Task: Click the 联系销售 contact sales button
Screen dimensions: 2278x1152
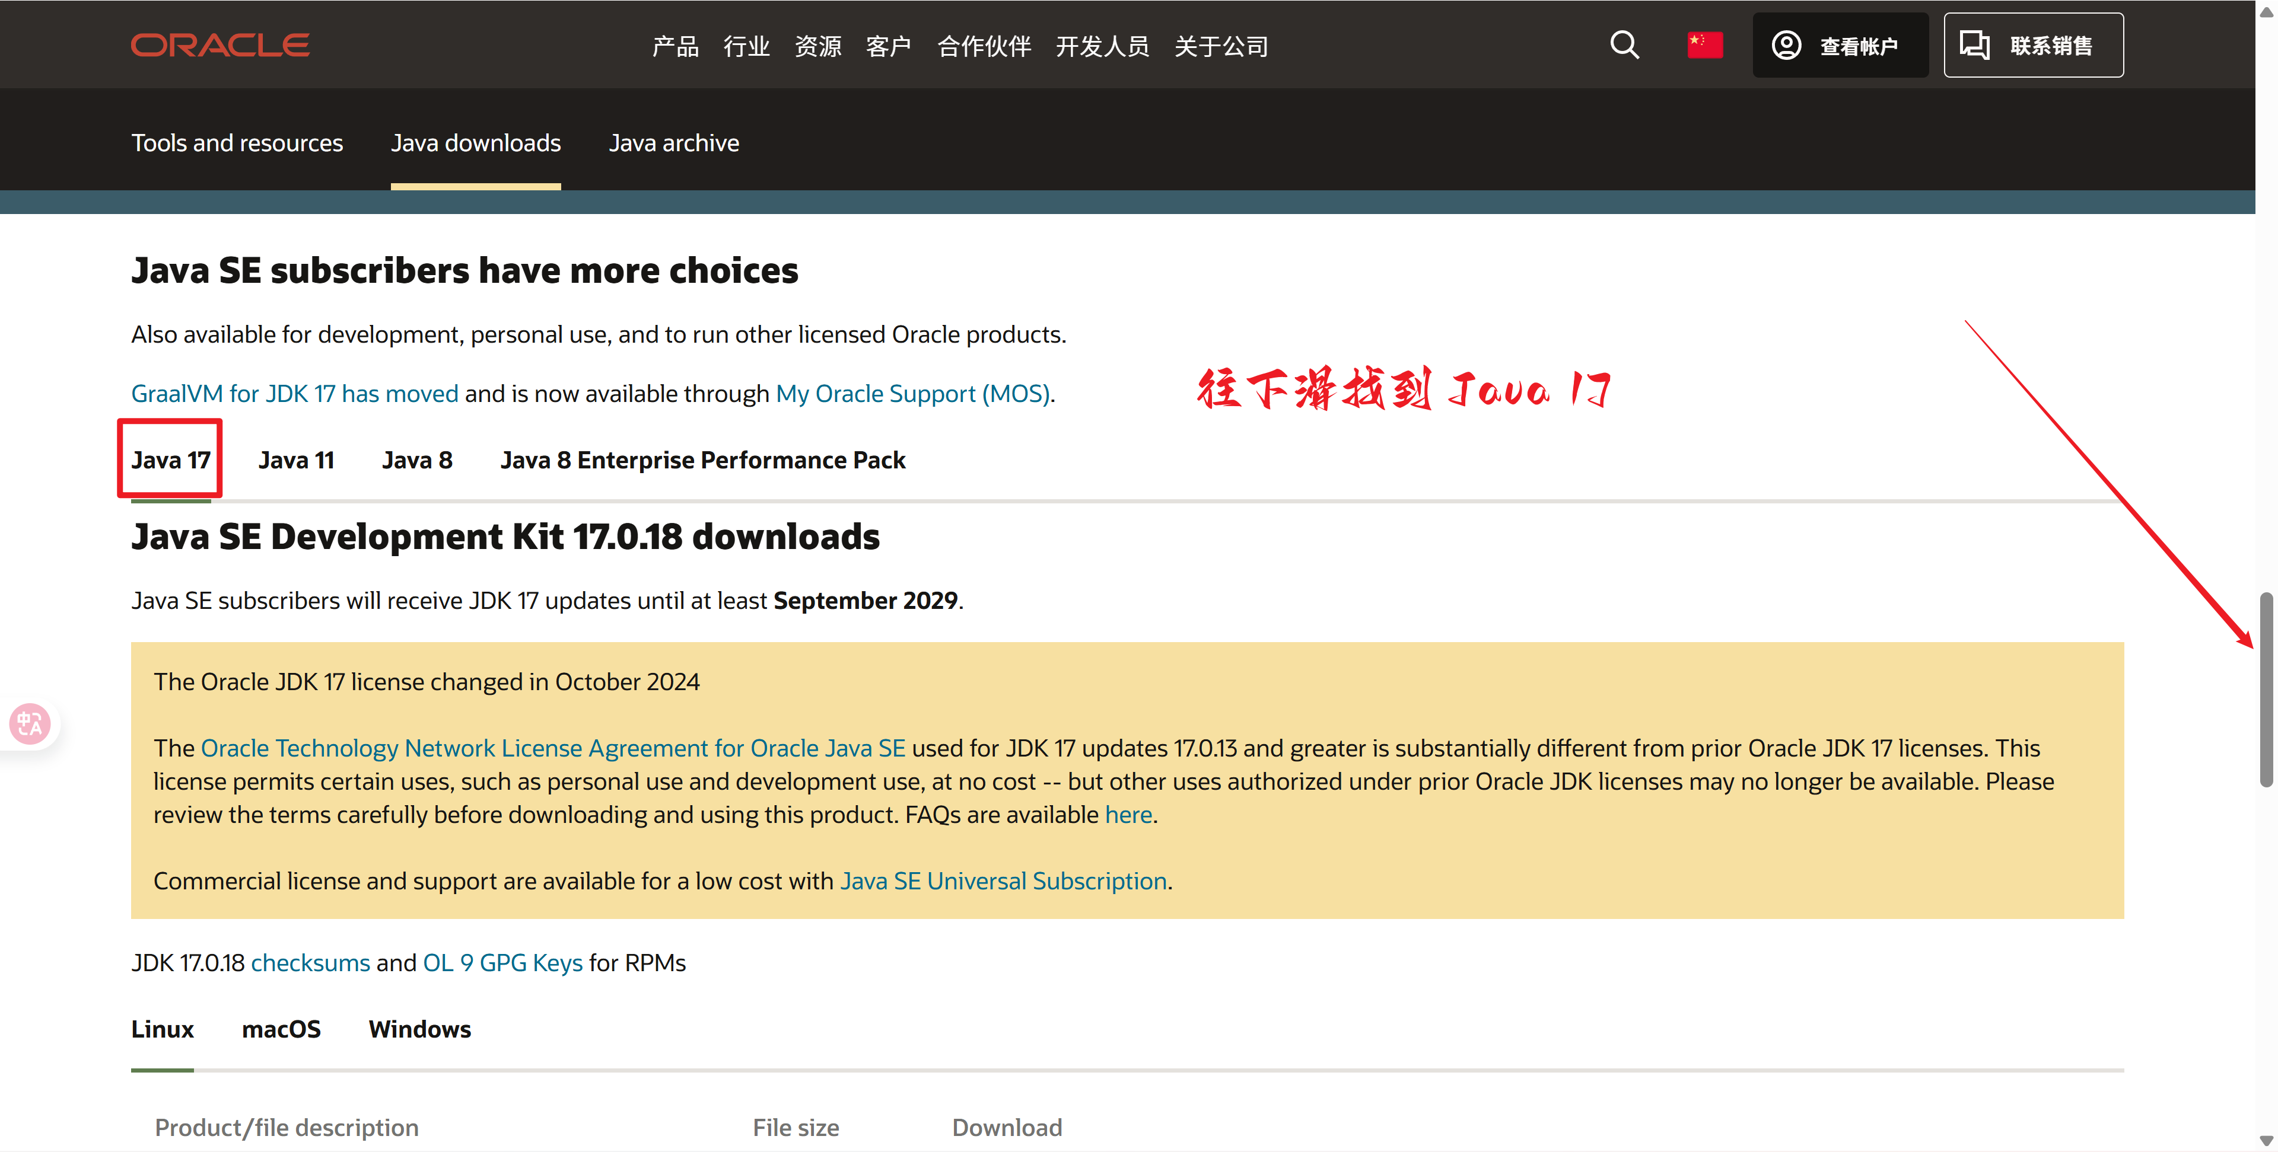Action: [2033, 45]
